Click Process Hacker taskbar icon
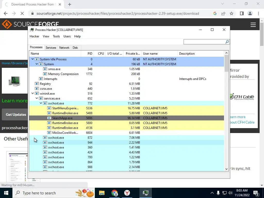Screen dimensions: 264x198 point(145,193)
